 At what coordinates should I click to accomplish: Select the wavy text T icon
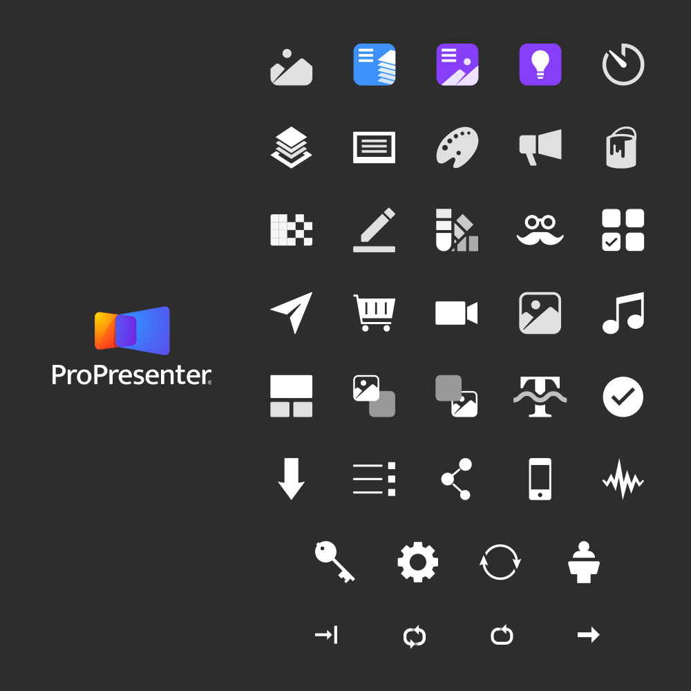540,396
